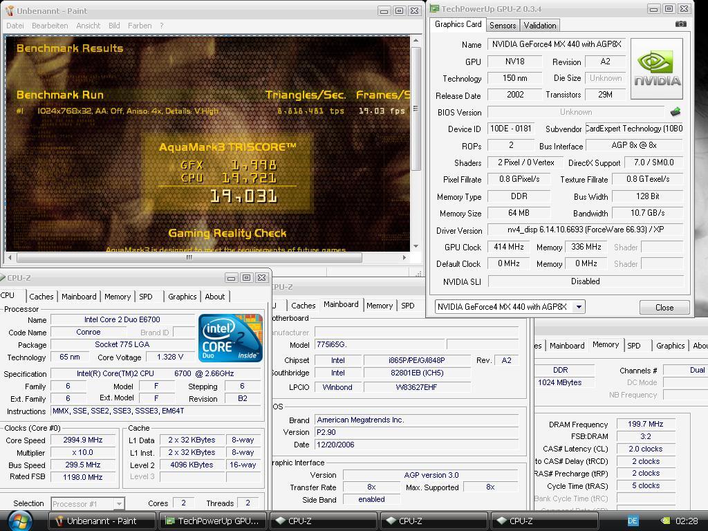Screen dimensions: 708x531
Task: Click the Mainboard tab in the memory CPU-Z window
Action: 567,346
